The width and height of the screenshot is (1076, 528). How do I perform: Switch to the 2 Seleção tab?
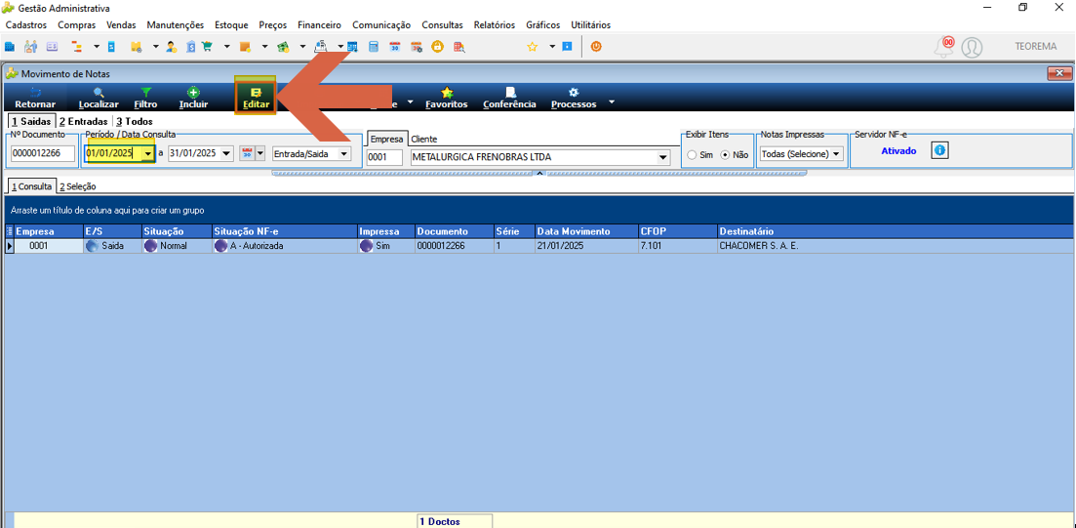pyautogui.click(x=77, y=186)
